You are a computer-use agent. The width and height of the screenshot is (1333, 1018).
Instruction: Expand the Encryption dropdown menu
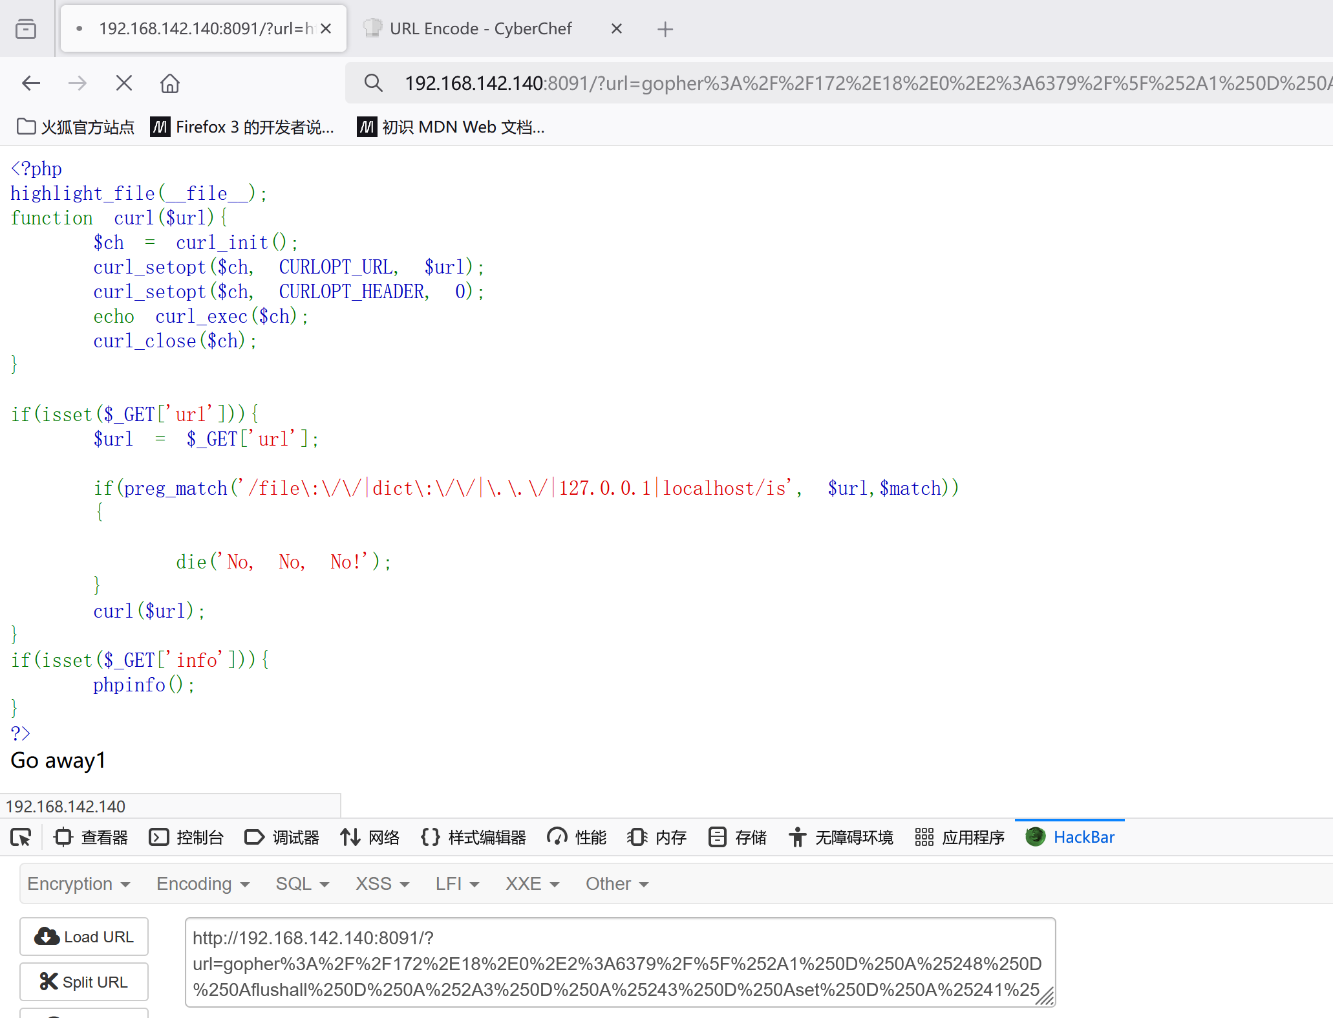(79, 883)
